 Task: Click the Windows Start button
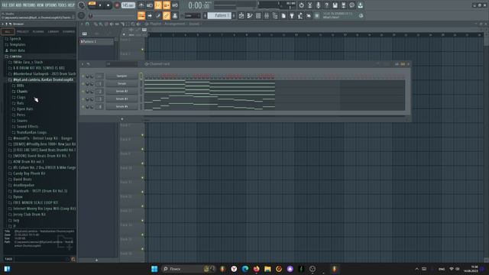coord(154,269)
